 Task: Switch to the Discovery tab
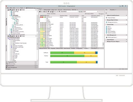[60, 10]
